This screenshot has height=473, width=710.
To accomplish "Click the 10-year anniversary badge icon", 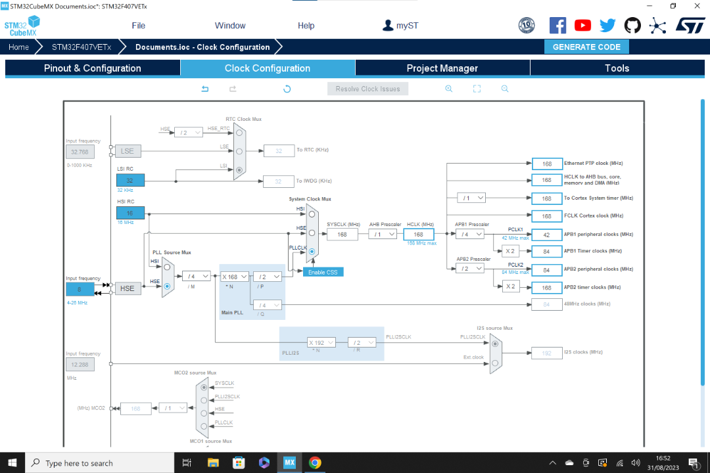I will pyautogui.click(x=527, y=26).
